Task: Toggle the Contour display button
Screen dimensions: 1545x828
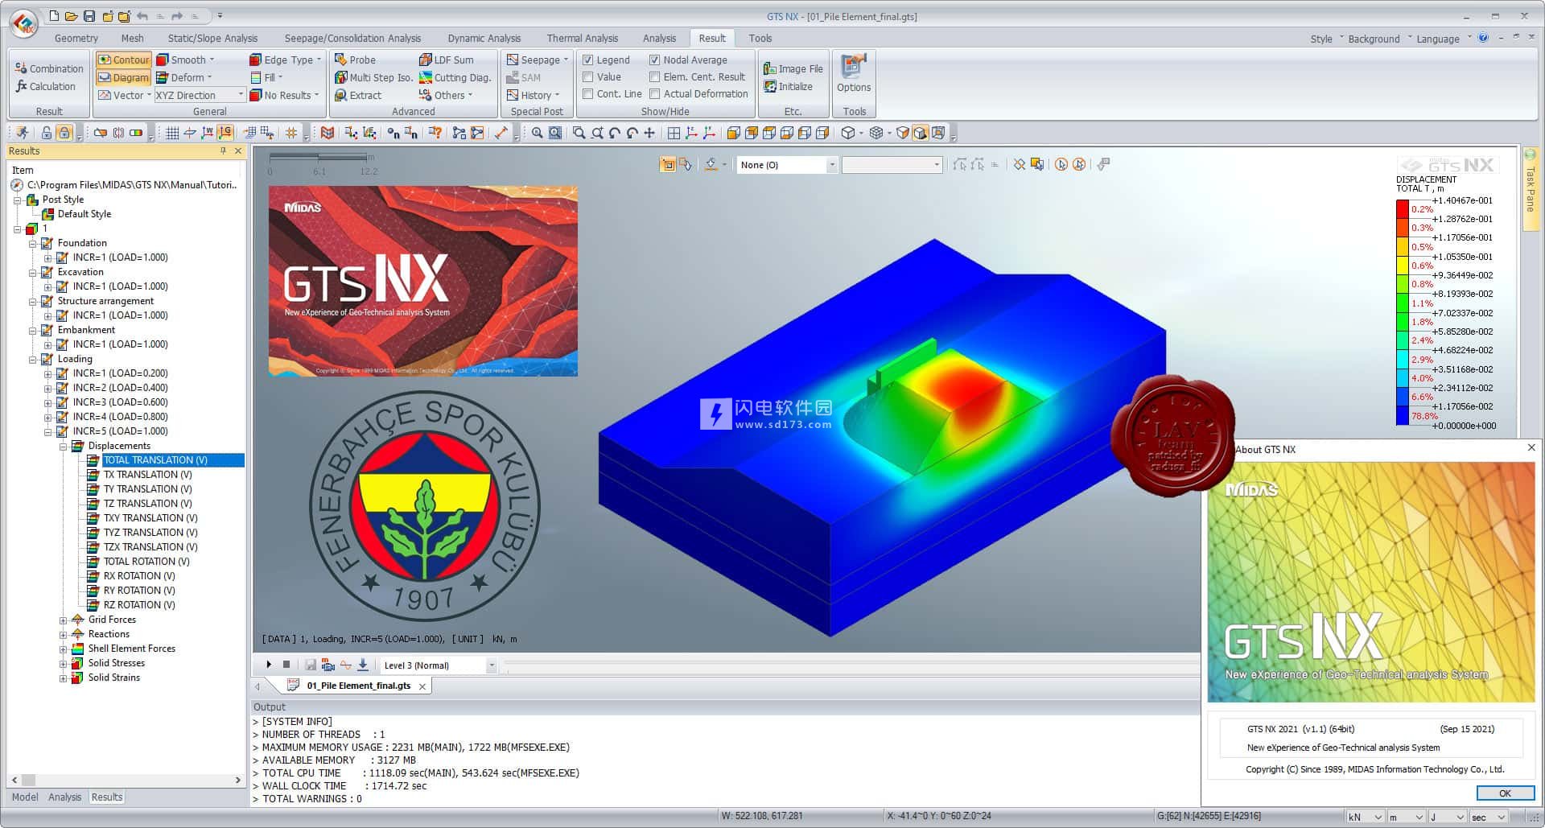Action: tap(123, 60)
